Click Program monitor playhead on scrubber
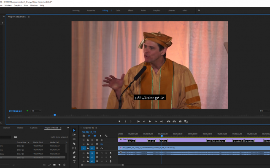The width and height of the screenshot is (270, 168). 55,115
